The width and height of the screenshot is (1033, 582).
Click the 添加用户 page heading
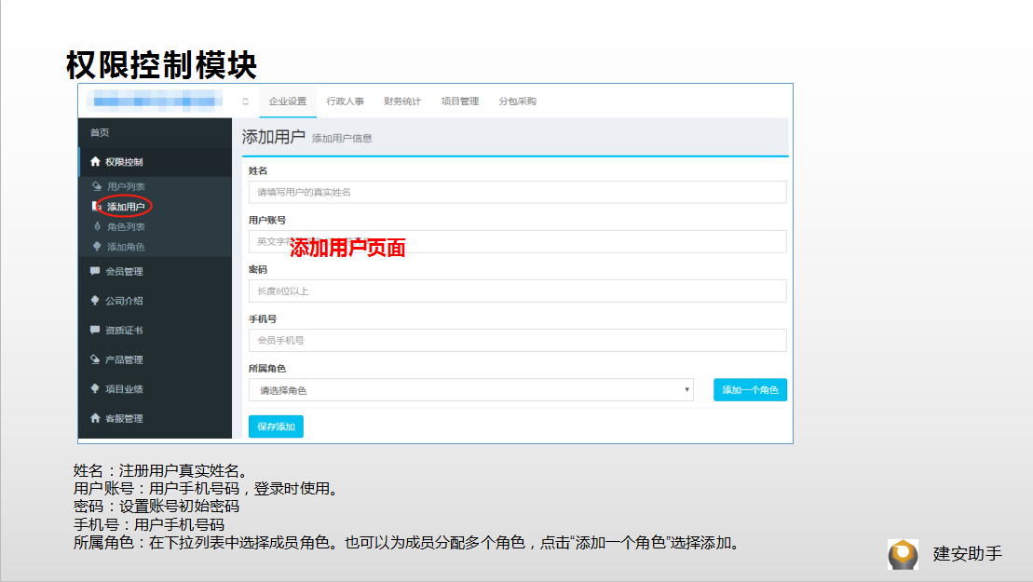coord(274,137)
